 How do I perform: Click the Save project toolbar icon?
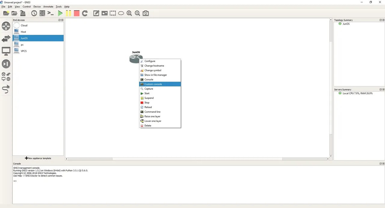23,13
